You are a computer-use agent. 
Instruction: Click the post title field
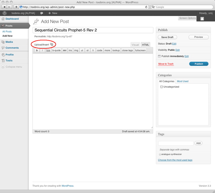pyautogui.click(x=93, y=30)
